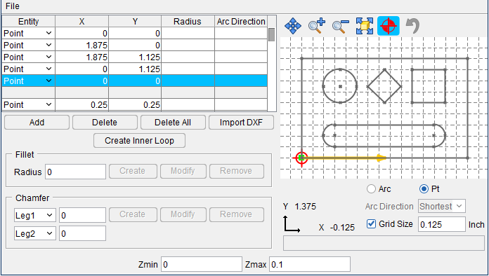Toggle the red crosshair snap icon
This screenshot has height=276, width=489.
389,26
